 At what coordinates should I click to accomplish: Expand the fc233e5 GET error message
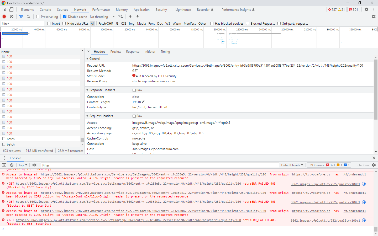click(x=7, y=184)
